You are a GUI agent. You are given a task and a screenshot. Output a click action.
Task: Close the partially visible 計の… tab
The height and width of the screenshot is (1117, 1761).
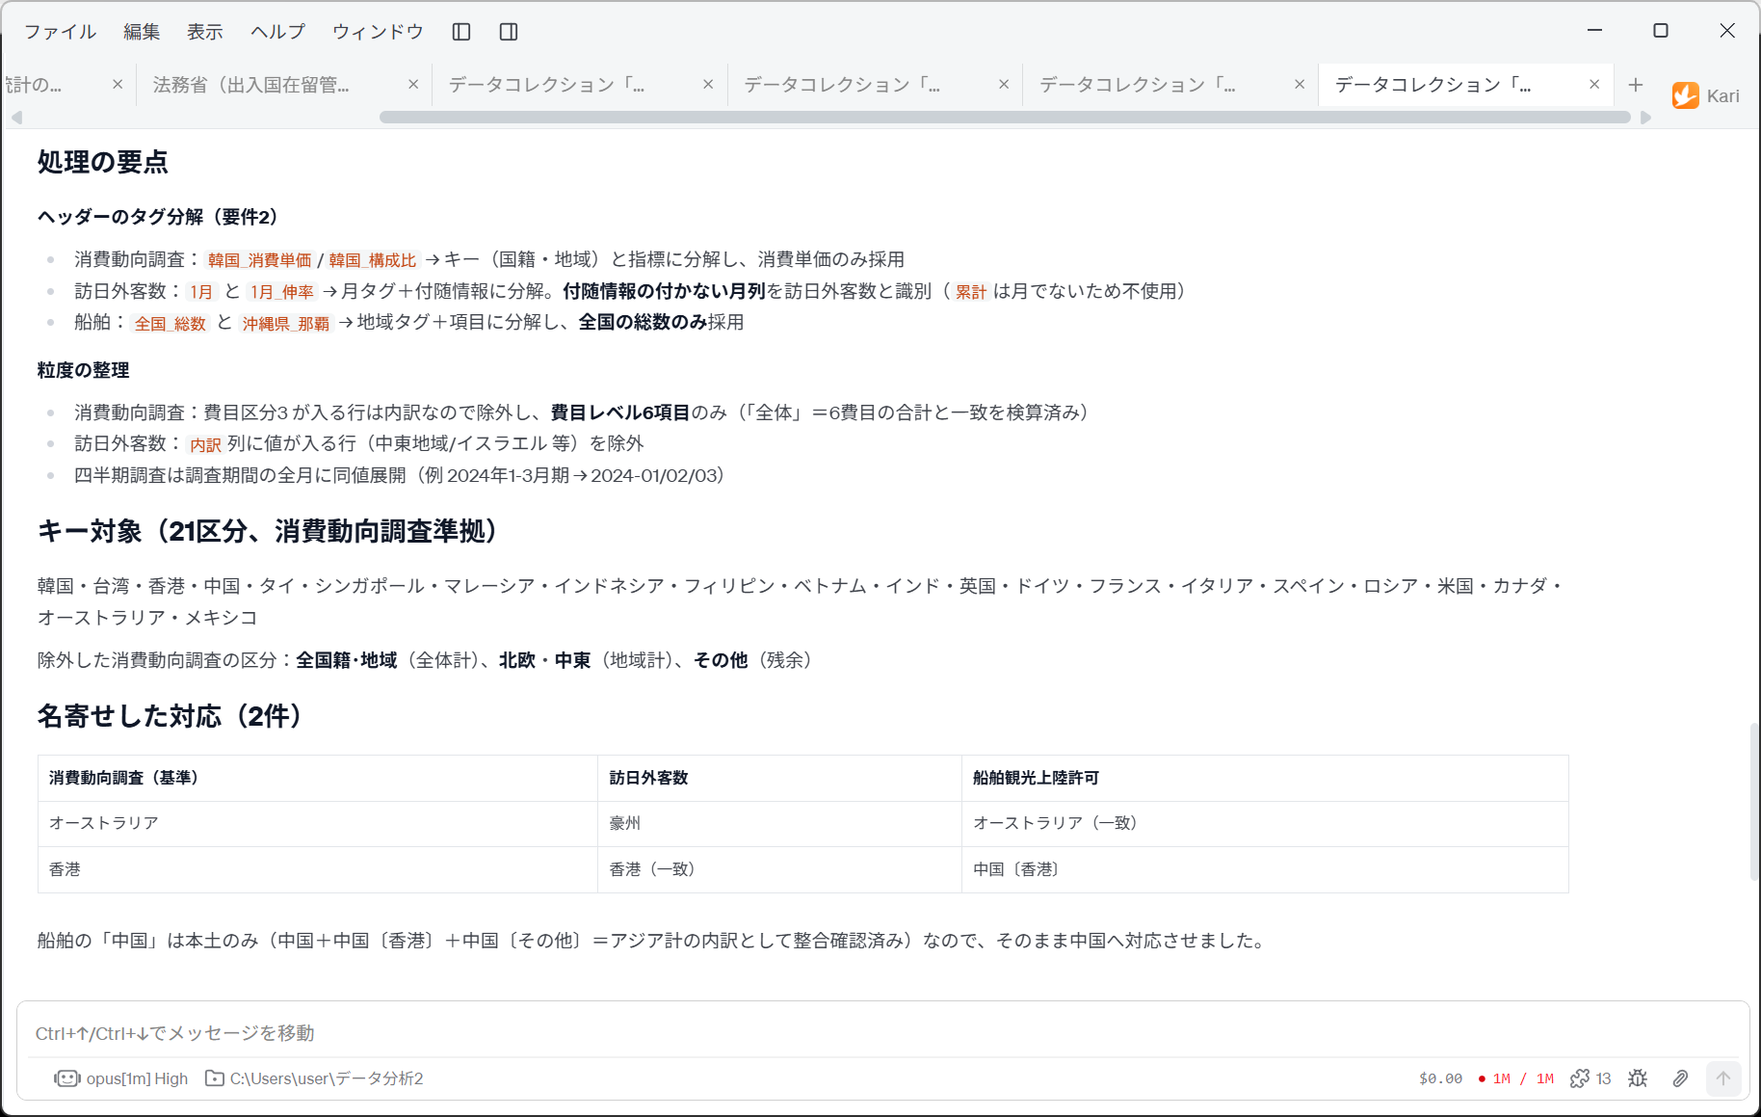118,85
